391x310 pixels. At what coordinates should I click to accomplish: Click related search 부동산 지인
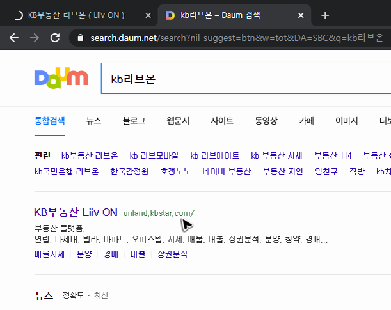pos(283,171)
